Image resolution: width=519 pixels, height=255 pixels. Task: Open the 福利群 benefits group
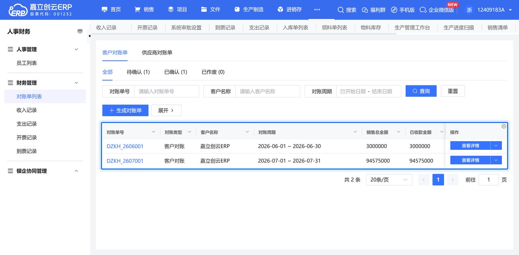[373, 10]
